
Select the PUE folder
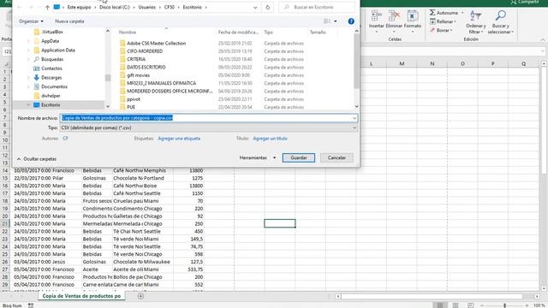(131, 107)
